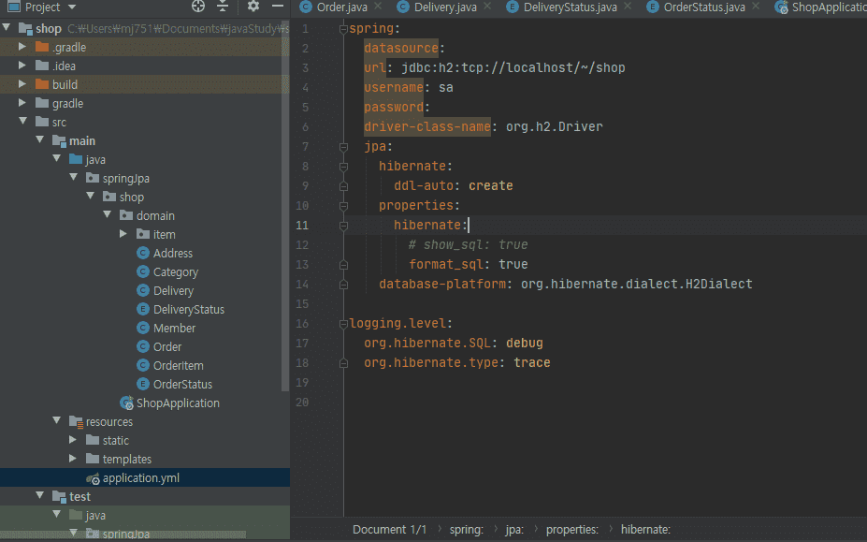Click the jpa: breadcrumb in status bar
Screen dimensions: 867x542
click(x=514, y=529)
